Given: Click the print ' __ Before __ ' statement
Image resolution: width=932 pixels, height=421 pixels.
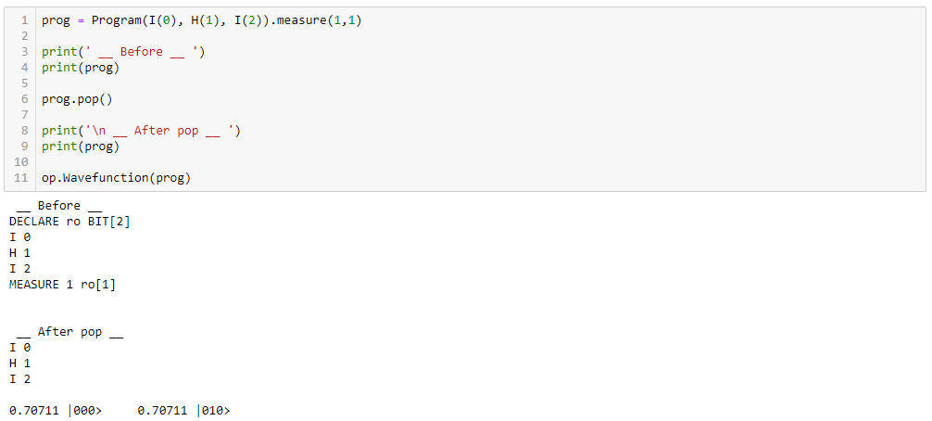Looking at the screenshot, I should pos(123,52).
